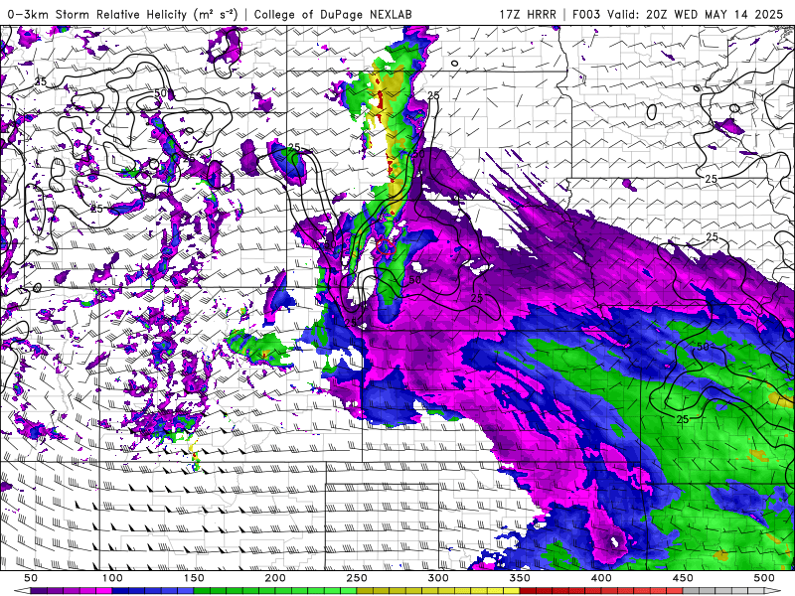
Task: Click the "College of DuPage NEXLAB" label
Action: pyautogui.click(x=333, y=14)
